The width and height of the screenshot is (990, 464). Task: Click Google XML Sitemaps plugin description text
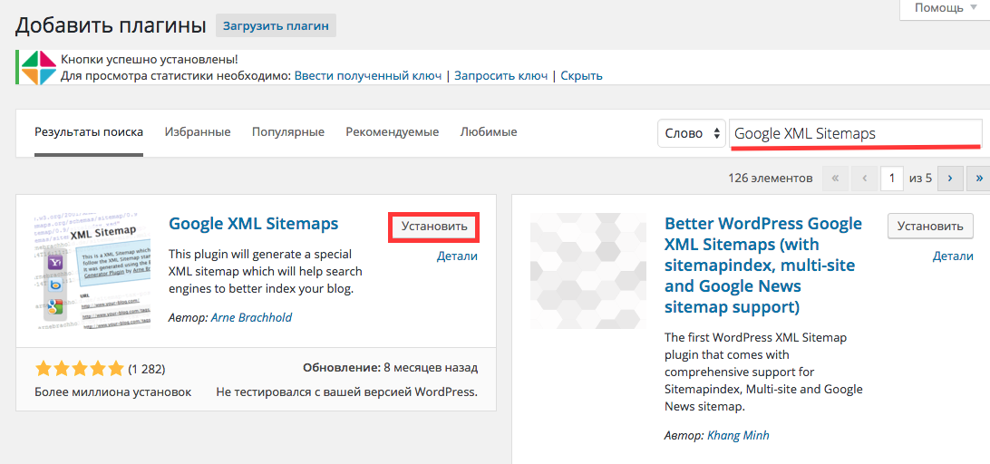(x=266, y=272)
